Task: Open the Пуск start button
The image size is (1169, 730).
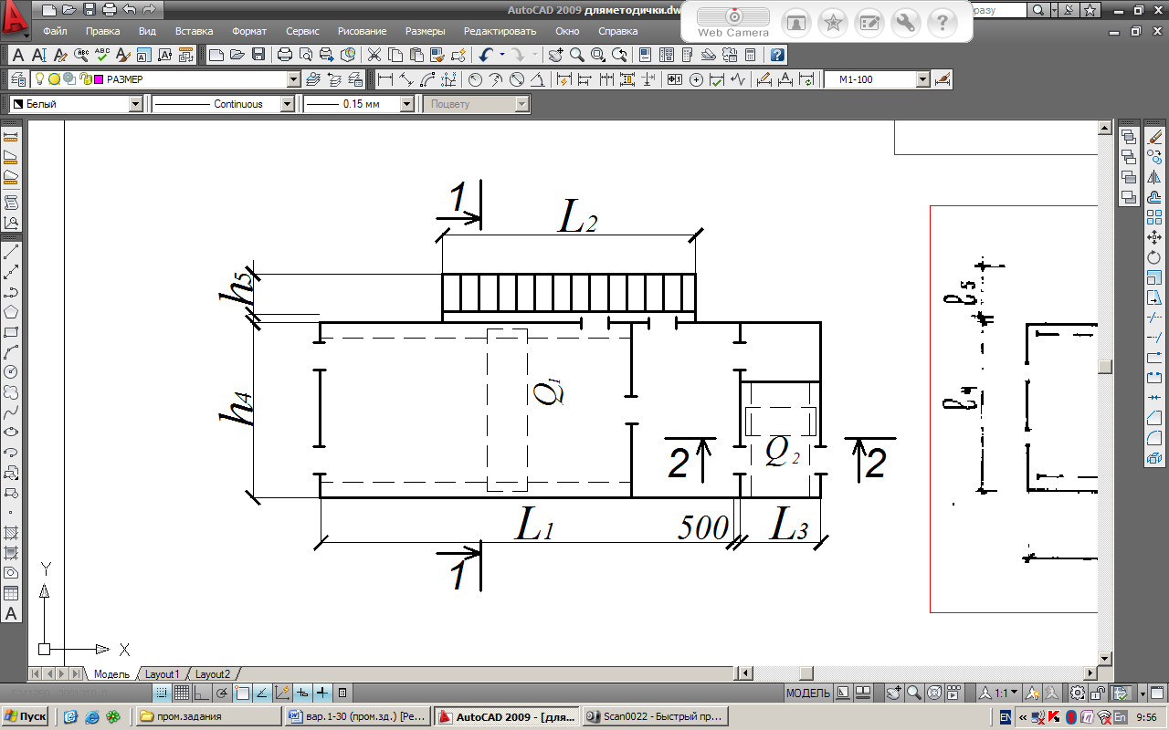Action: (x=26, y=716)
